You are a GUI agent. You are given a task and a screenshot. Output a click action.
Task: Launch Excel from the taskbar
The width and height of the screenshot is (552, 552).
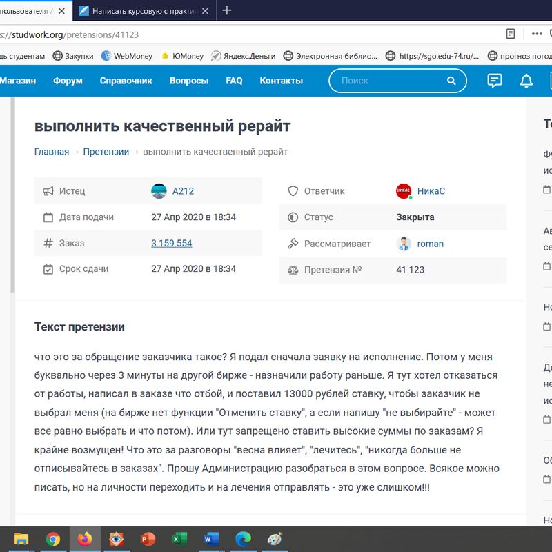(179, 539)
